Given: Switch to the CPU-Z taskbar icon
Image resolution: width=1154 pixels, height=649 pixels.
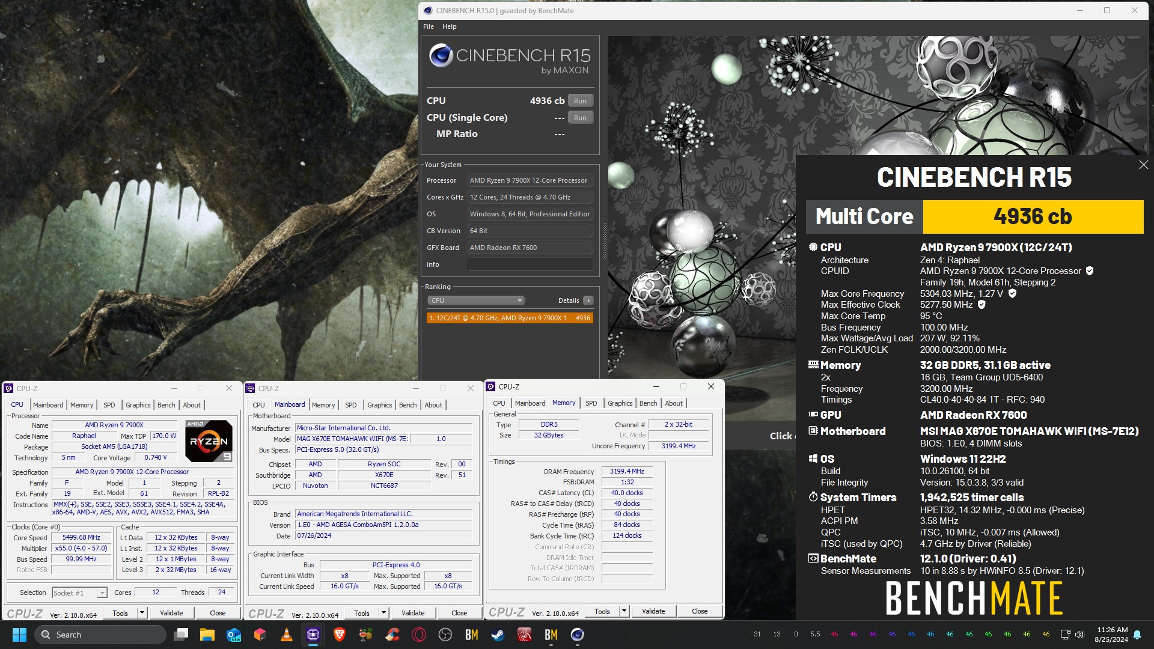Looking at the screenshot, I should pos(313,635).
